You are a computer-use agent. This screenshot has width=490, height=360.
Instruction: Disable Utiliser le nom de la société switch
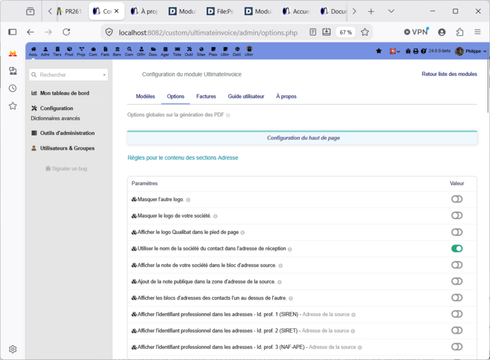pos(457,248)
